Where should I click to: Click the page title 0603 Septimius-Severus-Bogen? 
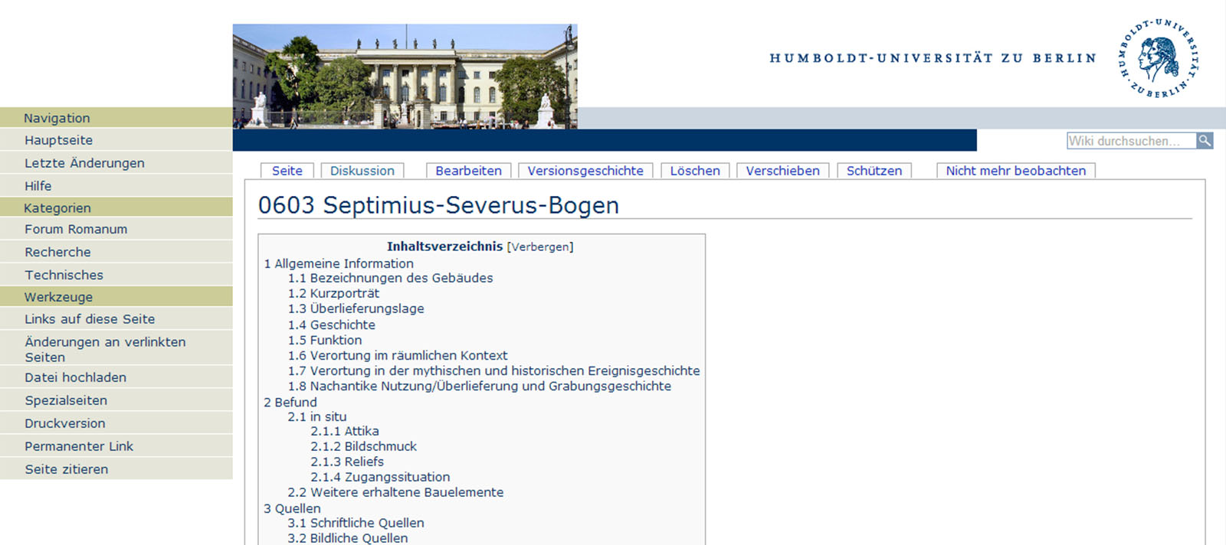pos(438,205)
